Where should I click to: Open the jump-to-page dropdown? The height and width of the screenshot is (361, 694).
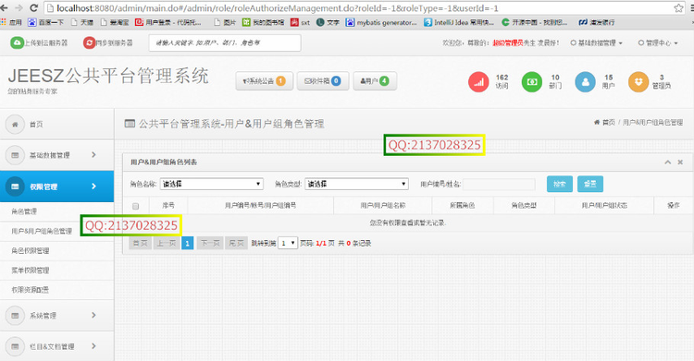(287, 243)
